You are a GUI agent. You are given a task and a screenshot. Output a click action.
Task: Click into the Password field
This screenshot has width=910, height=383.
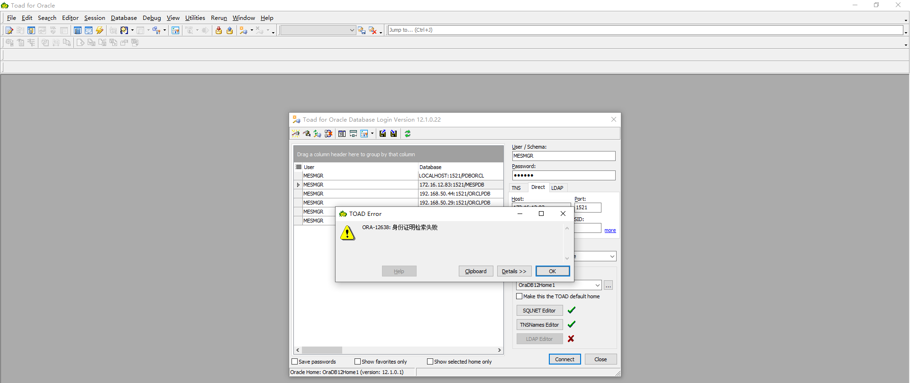click(564, 175)
